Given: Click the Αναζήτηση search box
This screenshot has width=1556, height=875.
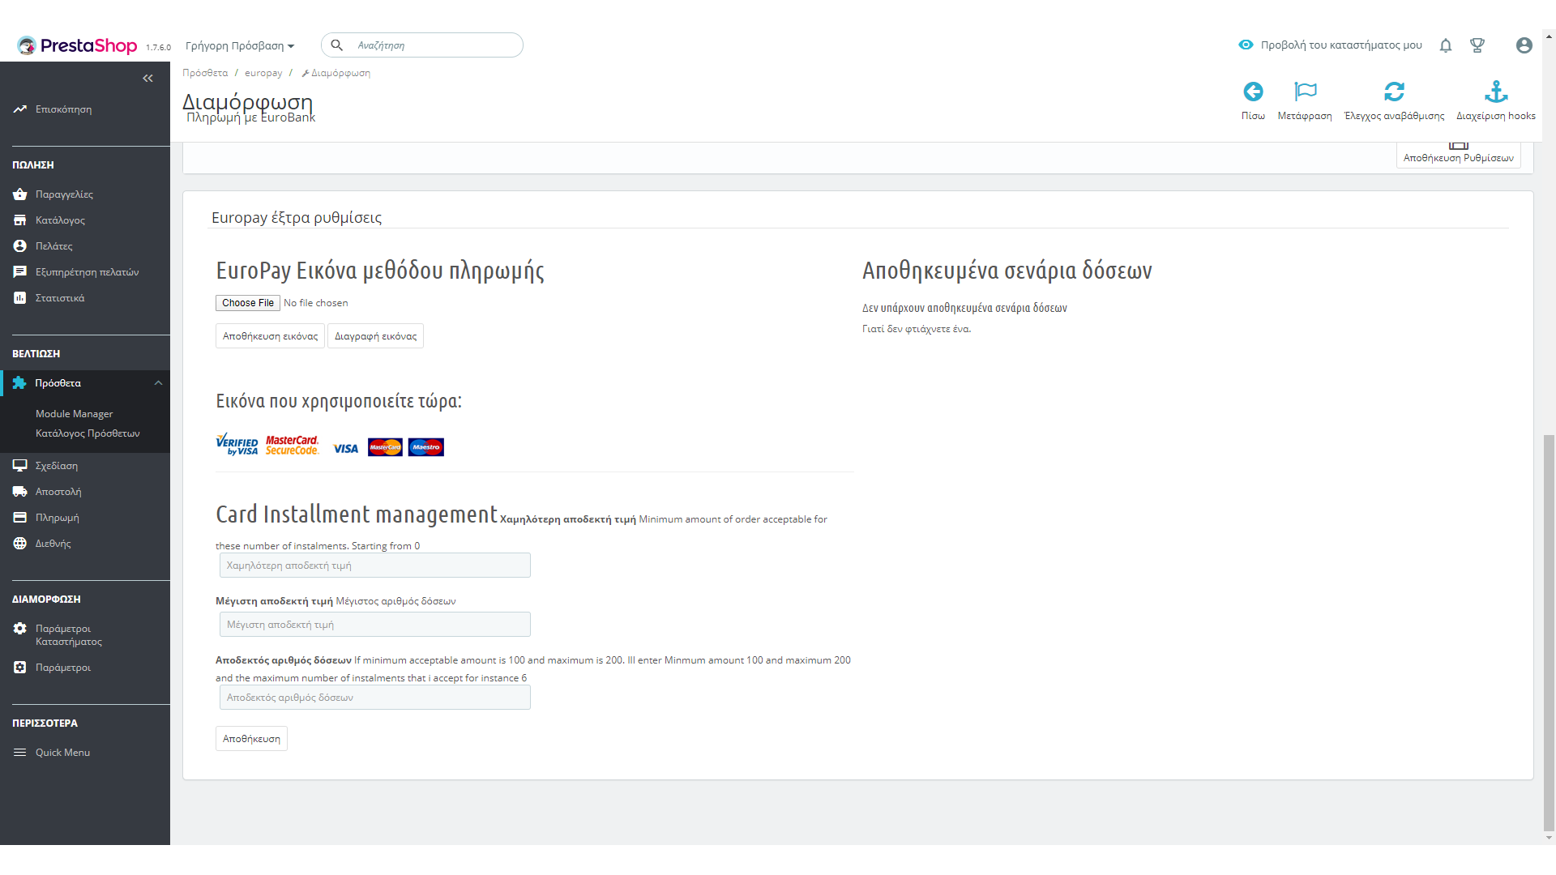Looking at the screenshot, I should tap(434, 45).
